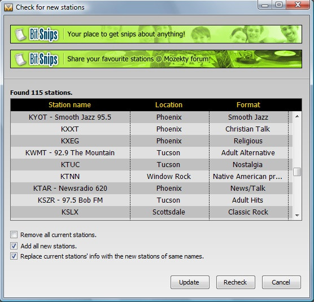
Task: Click the Religious format cell
Action: 248,141
